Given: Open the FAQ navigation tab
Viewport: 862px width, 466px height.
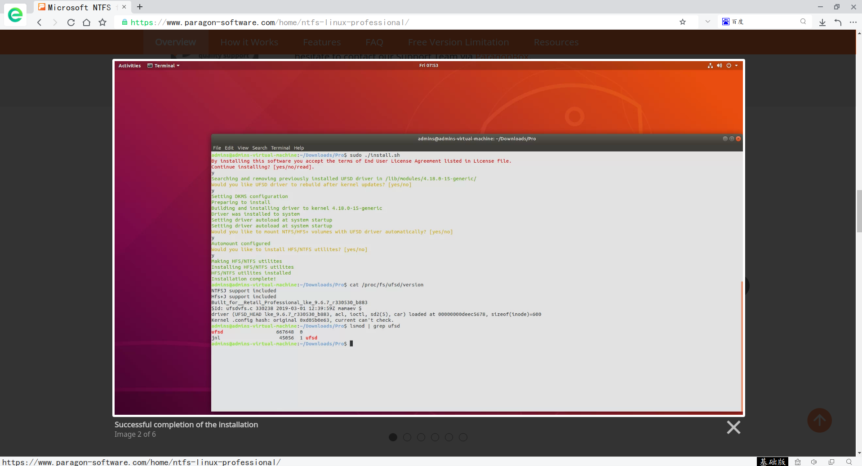Looking at the screenshot, I should (x=374, y=42).
